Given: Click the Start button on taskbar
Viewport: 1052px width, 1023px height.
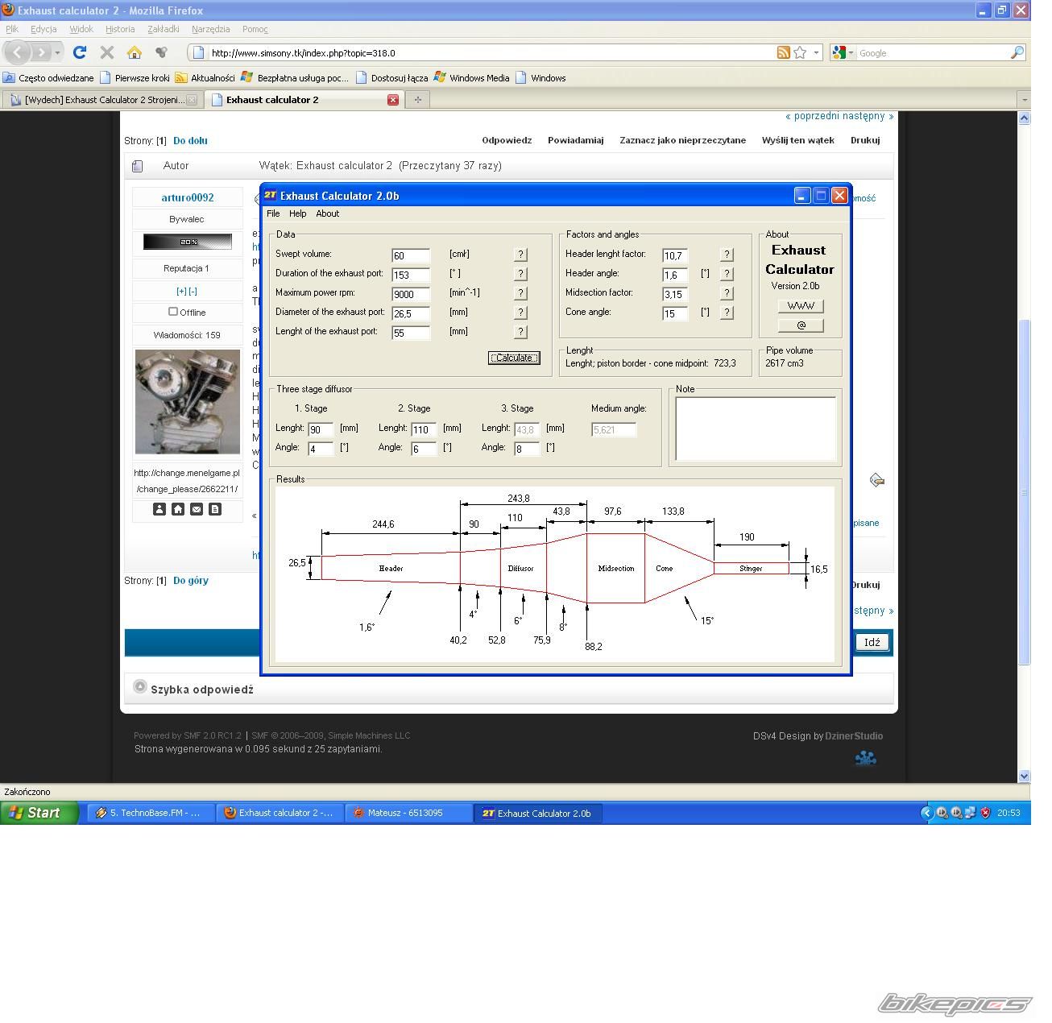Looking at the screenshot, I should tap(39, 813).
